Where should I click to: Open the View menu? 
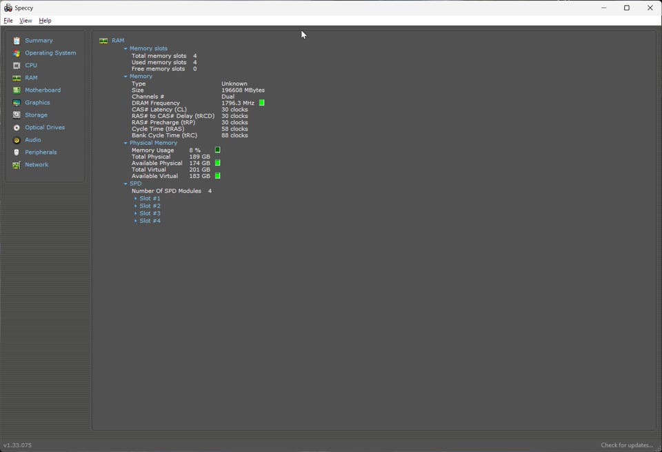point(26,21)
